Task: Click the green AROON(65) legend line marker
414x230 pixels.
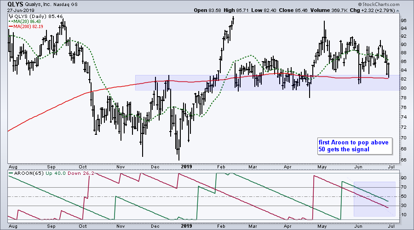Action: 11,173
